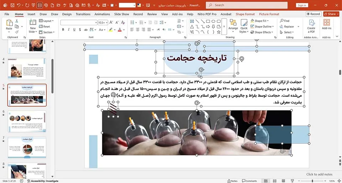Click Reset slide button
The image size is (342, 183).
[45, 27]
